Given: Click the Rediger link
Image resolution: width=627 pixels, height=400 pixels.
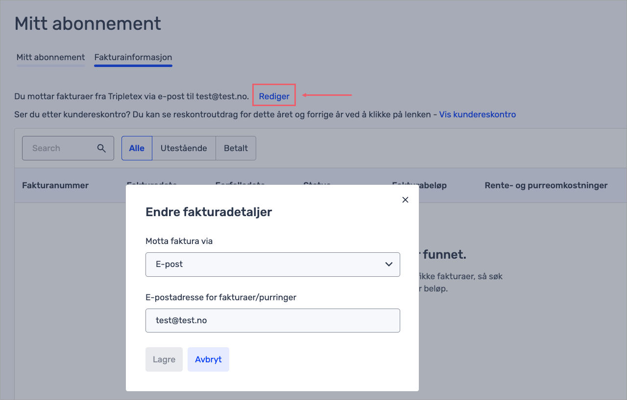Looking at the screenshot, I should point(274,96).
